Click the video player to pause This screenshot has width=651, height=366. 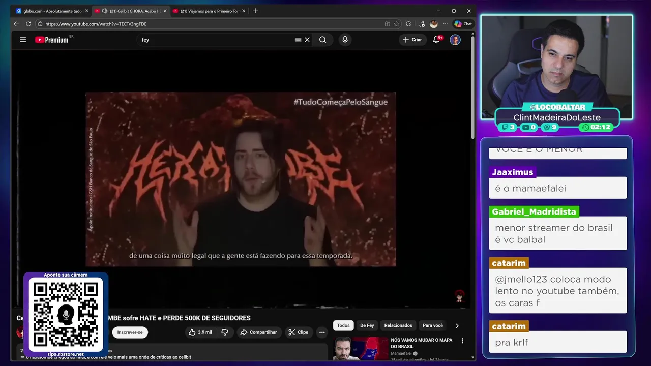click(241, 179)
